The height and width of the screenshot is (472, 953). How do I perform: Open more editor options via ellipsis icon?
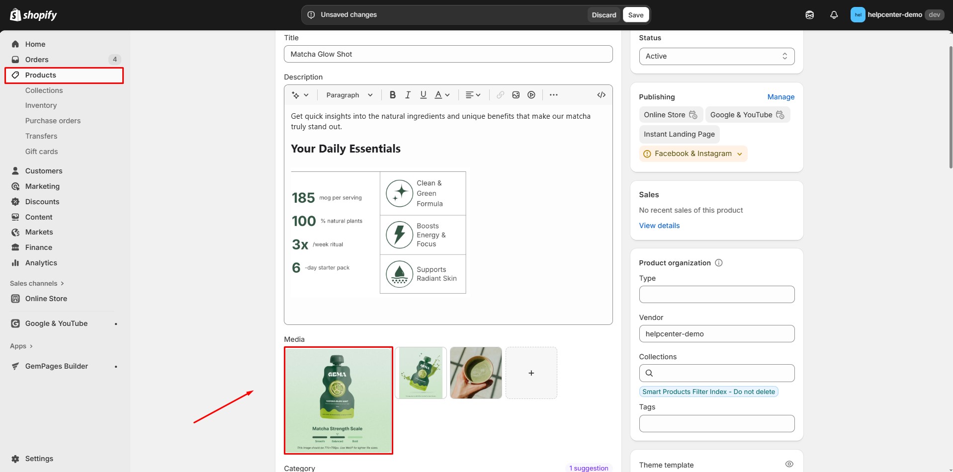[553, 94]
